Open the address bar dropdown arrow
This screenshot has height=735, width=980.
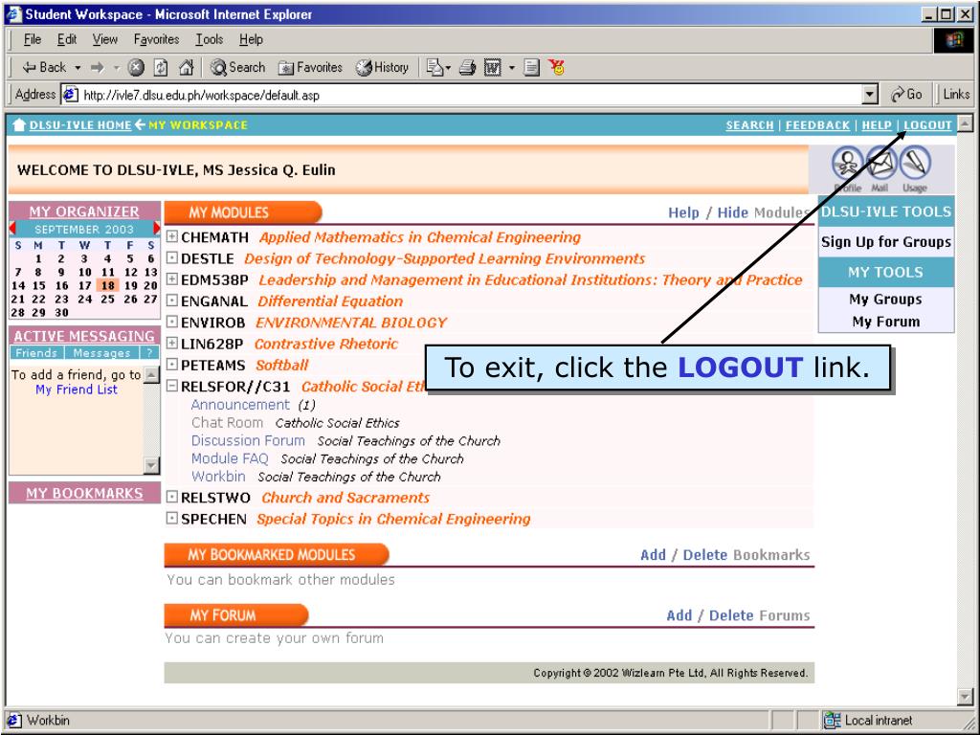click(x=869, y=95)
